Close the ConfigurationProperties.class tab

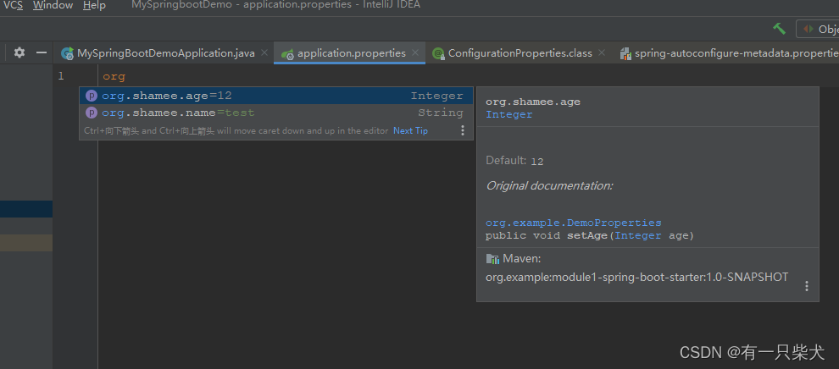(x=602, y=52)
